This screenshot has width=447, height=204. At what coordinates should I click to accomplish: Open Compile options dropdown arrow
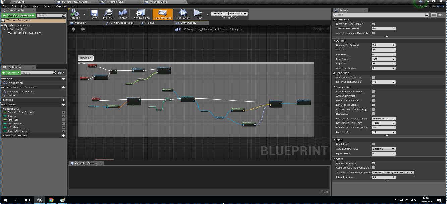point(84,14)
